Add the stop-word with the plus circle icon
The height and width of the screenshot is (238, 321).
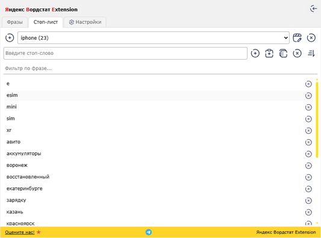[255, 53]
